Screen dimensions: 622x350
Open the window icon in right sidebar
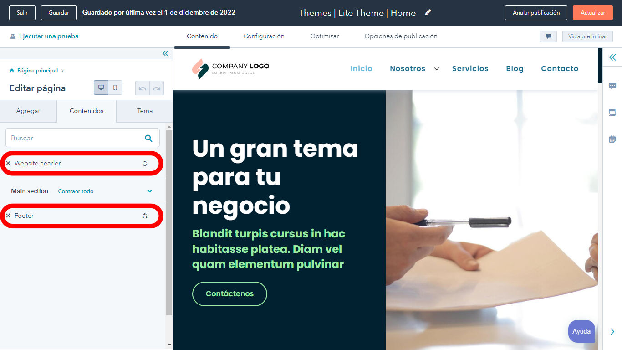(612, 113)
